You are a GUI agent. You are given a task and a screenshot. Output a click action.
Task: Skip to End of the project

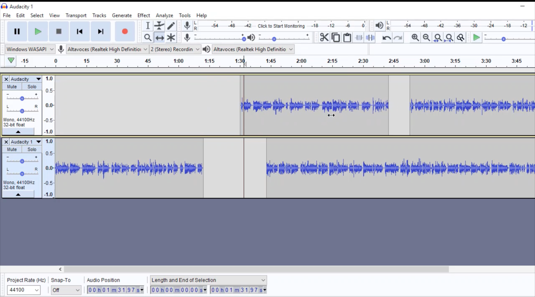click(x=101, y=31)
